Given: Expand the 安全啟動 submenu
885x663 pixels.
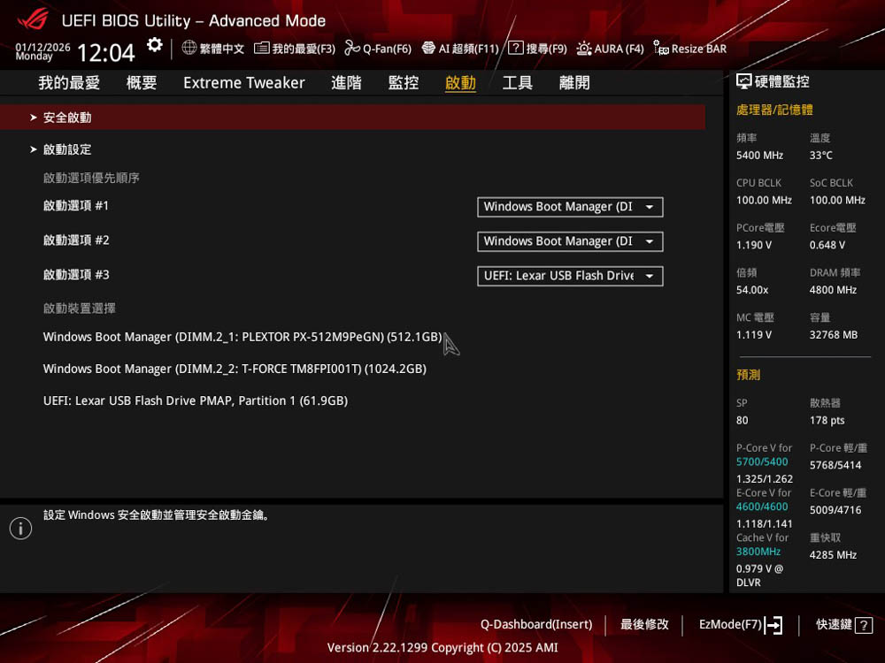Looking at the screenshot, I should click(x=67, y=118).
